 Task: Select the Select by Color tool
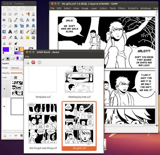pyautogui.click(x=27, y=14)
